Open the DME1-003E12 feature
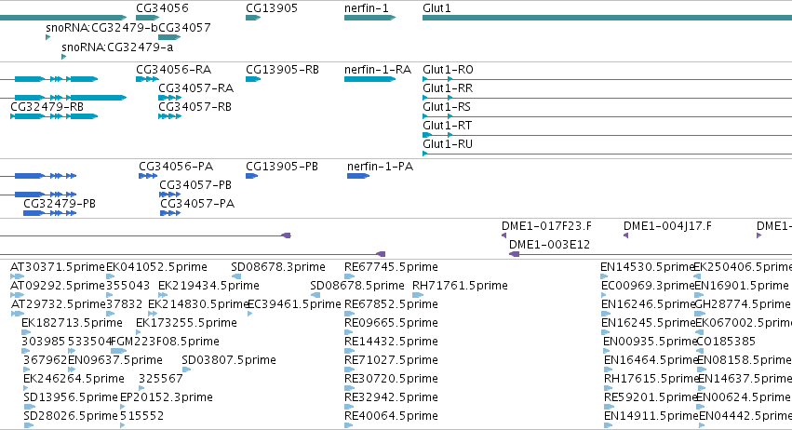The height and width of the screenshot is (430, 792). 549,245
